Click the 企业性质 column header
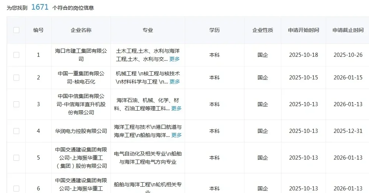Viewport: 369px width, 193px height. point(263,30)
